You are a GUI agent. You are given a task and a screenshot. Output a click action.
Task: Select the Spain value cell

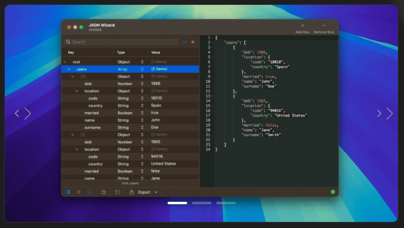[x=156, y=105]
